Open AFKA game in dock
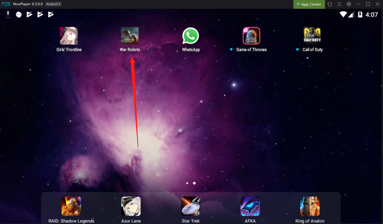383x224 pixels. [250, 206]
